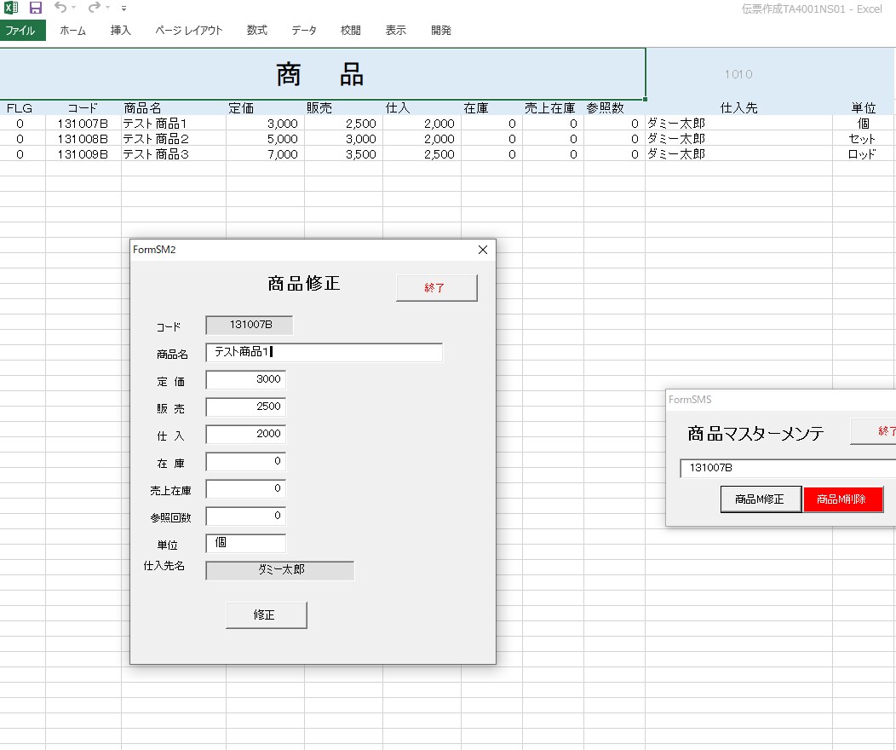
Task: Switch to the ホーム ribbon tab
Action: click(x=72, y=31)
